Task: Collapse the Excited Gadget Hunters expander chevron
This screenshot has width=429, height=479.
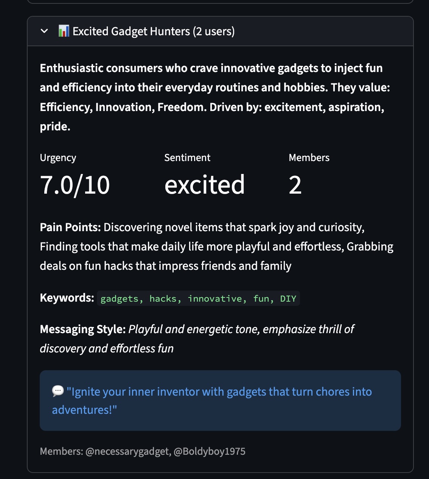Action: coord(44,31)
